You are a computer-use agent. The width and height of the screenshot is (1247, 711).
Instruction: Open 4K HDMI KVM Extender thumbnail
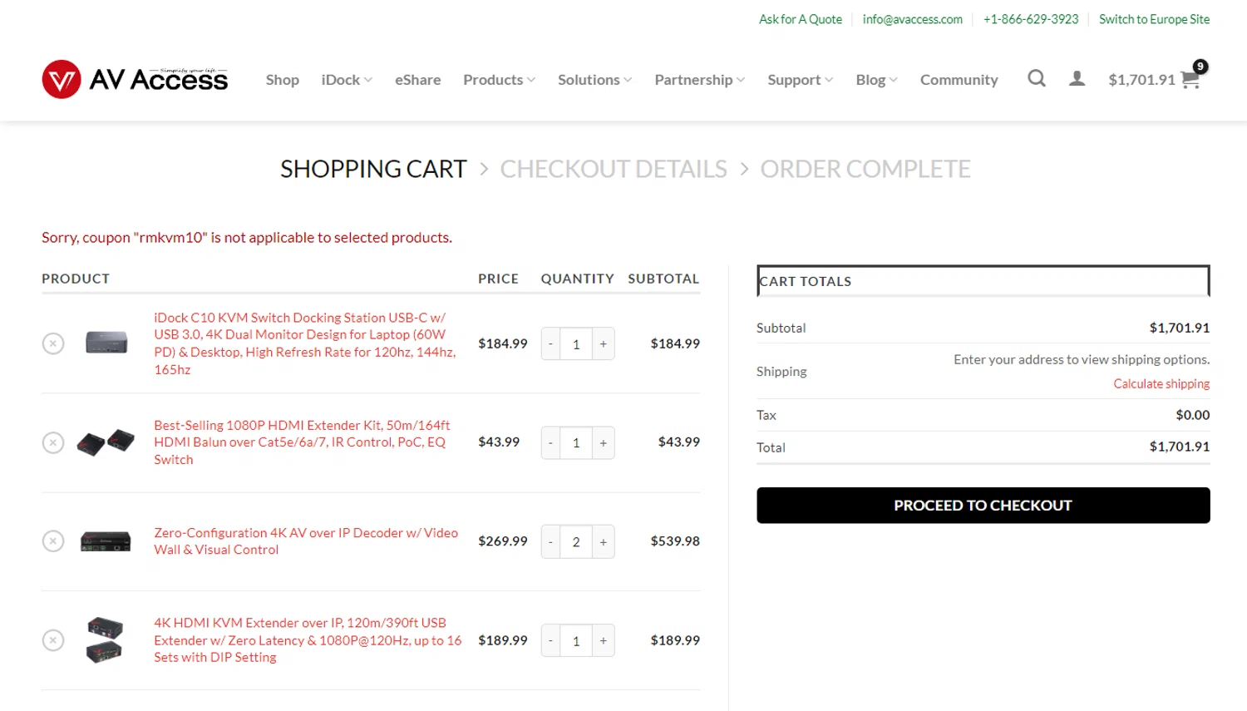(105, 639)
